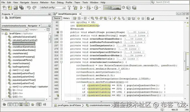Select calculateQuadrantLanding() in the Navigator

[x=25, y=40]
